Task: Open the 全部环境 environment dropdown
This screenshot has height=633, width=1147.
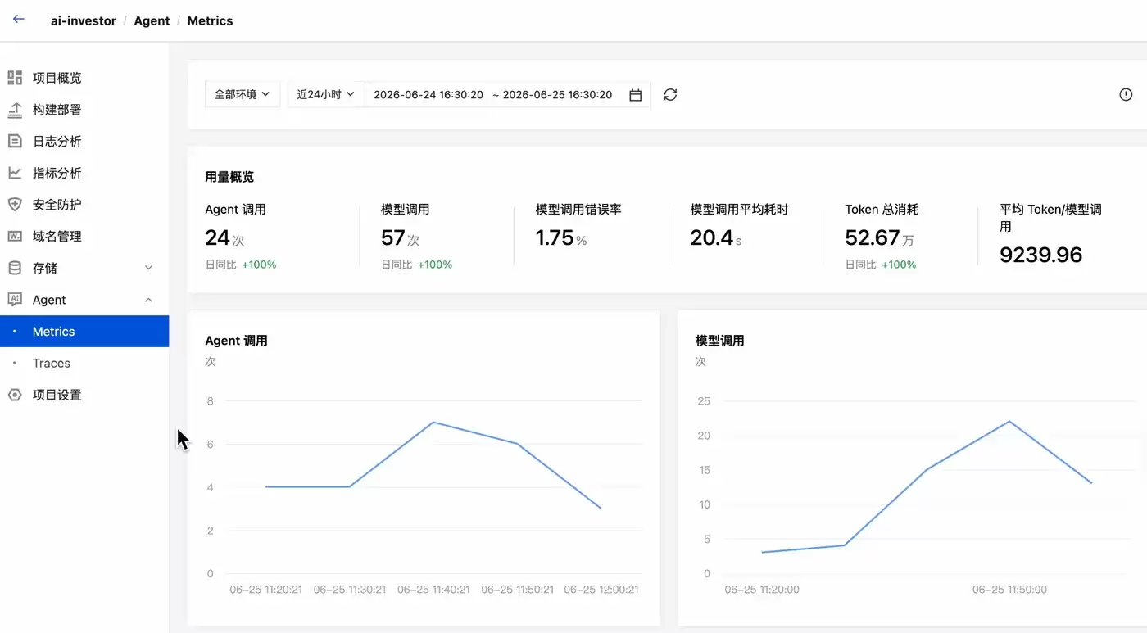Action: (x=243, y=95)
